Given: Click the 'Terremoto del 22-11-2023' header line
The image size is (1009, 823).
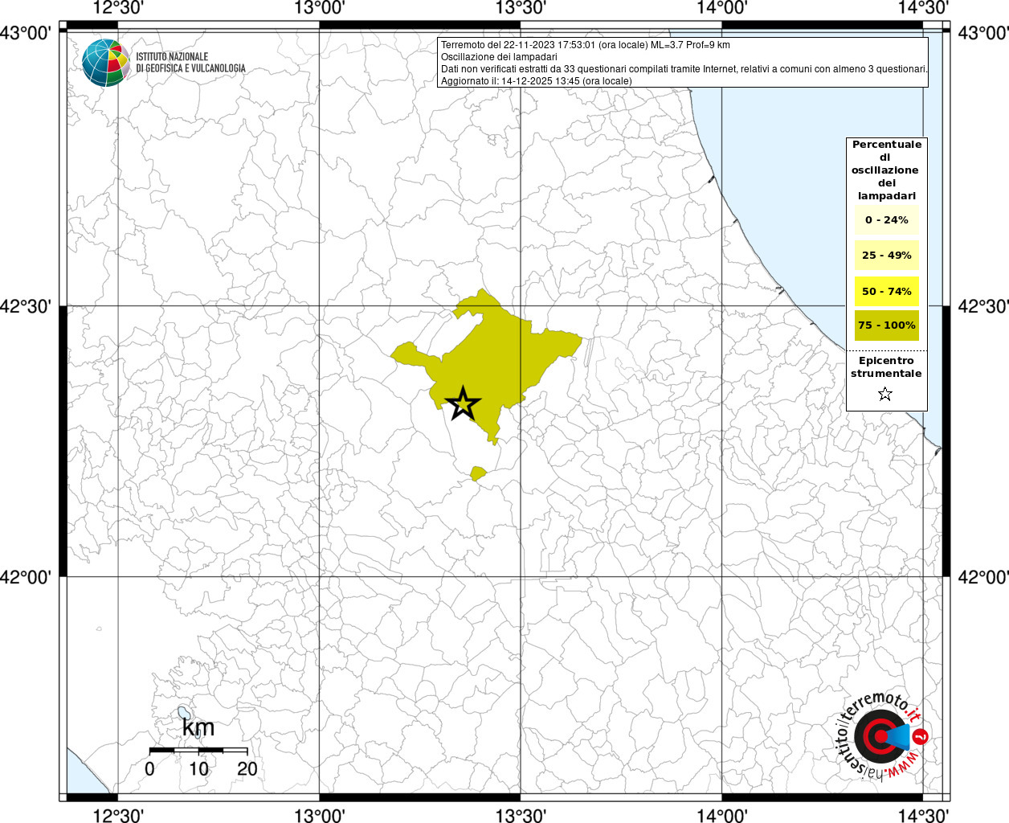Looking at the screenshot, I should 586,45.
